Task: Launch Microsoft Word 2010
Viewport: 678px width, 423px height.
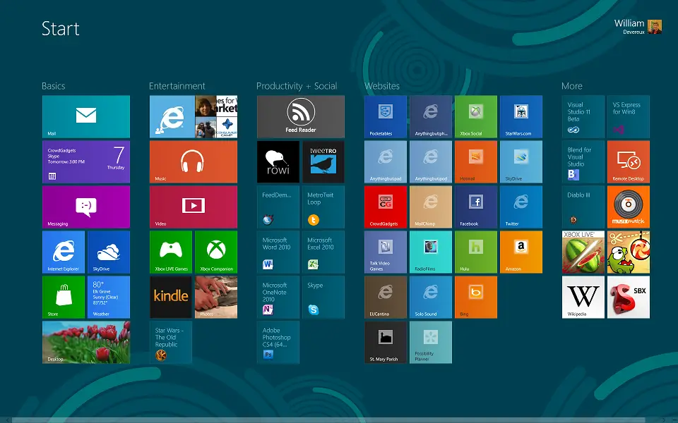Action: pos(278,252)
